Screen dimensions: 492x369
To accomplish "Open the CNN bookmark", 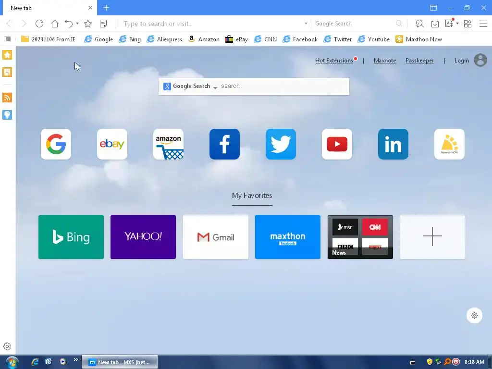I will (x=265, y=39).
